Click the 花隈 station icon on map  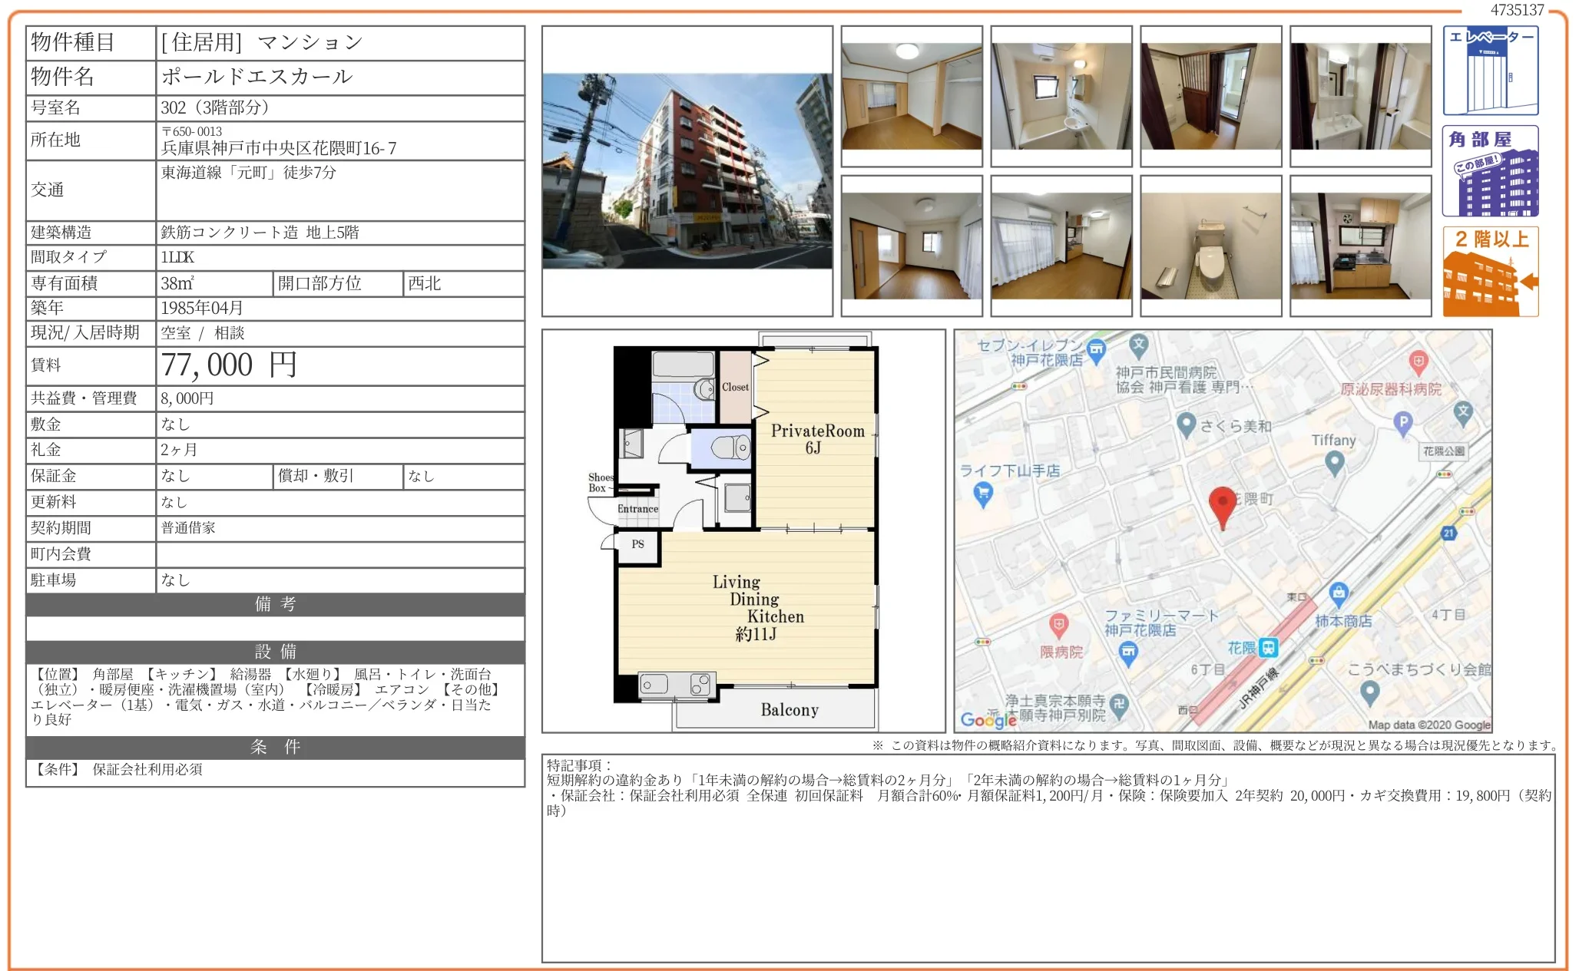[1268, 648]
